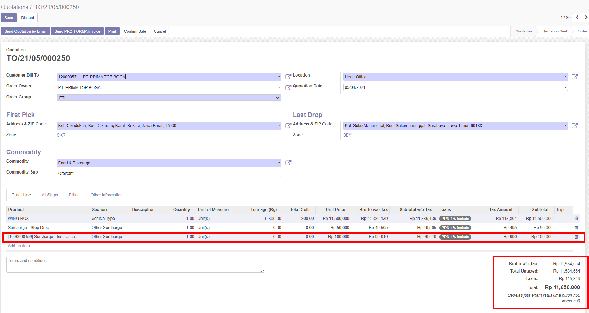
Task: Open external link beside Head Office location
Action: coord(575,77)
